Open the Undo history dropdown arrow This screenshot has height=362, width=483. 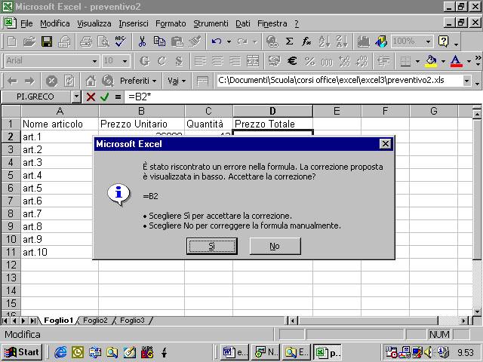(x=229, y=41)
